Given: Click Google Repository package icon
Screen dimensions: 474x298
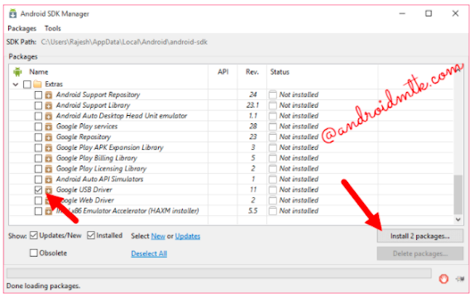Looking at the screenshot, I should click(48, 137).
